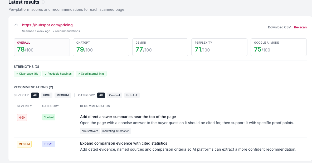Viewport: 312px width, 163px height.
Task: Click the HIGH severity badge in first row
Action: click(22, 118)
